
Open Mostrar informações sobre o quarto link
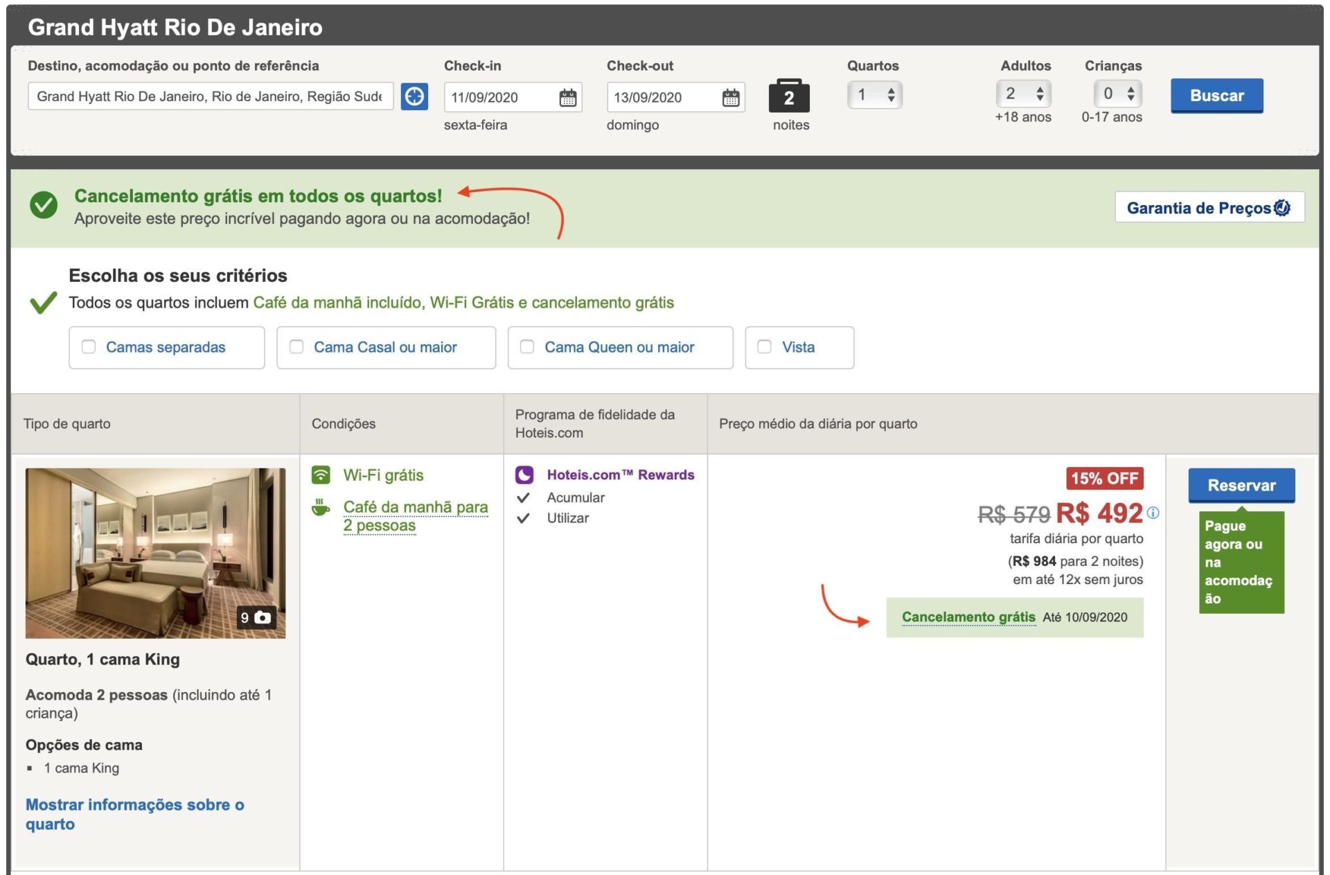pos(134,814)
